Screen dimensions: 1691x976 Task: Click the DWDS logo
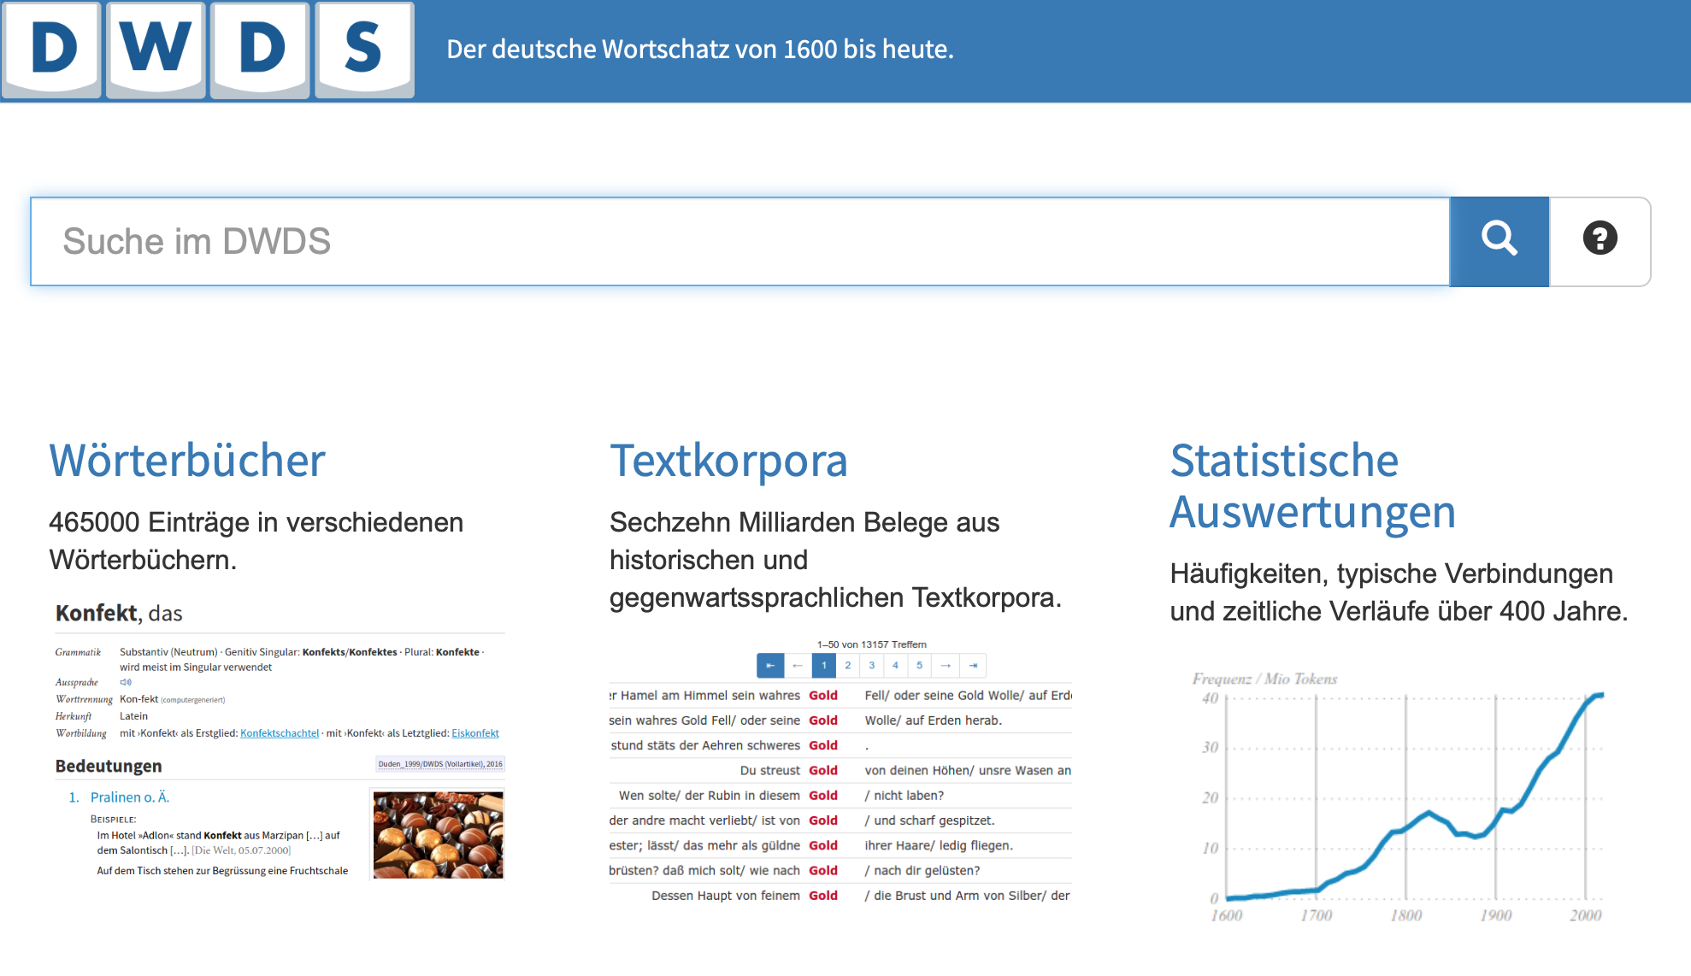point(208,50)
